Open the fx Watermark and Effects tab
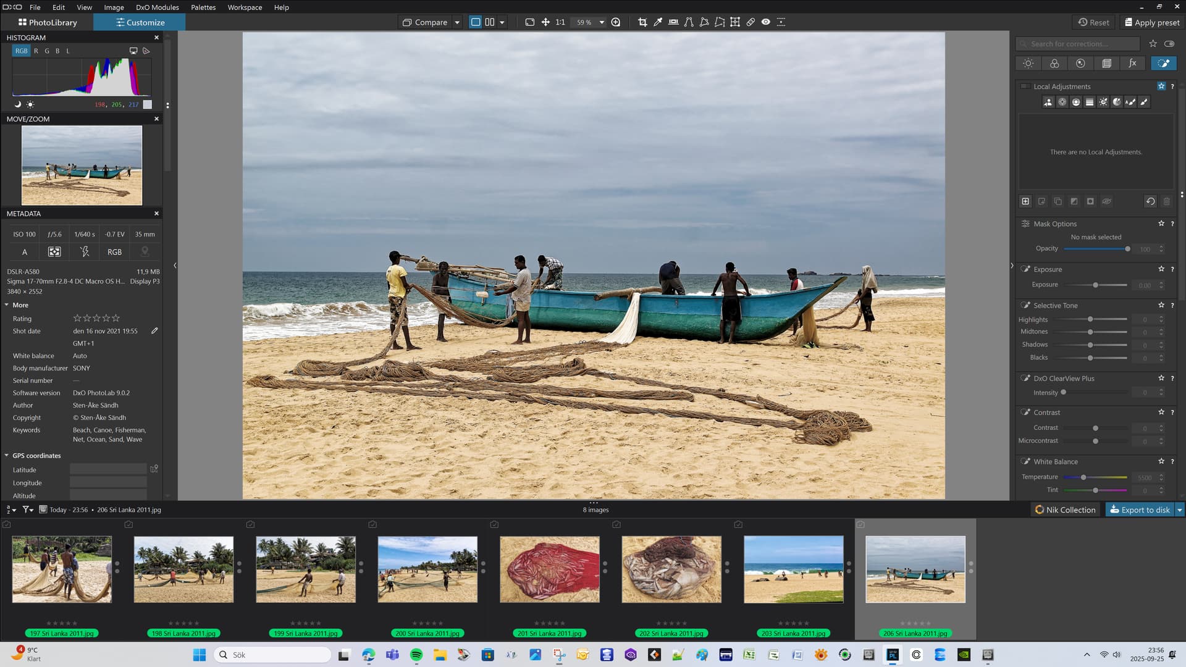Viewport: 1186px width, 667px height. click(x=1132, y=63)
